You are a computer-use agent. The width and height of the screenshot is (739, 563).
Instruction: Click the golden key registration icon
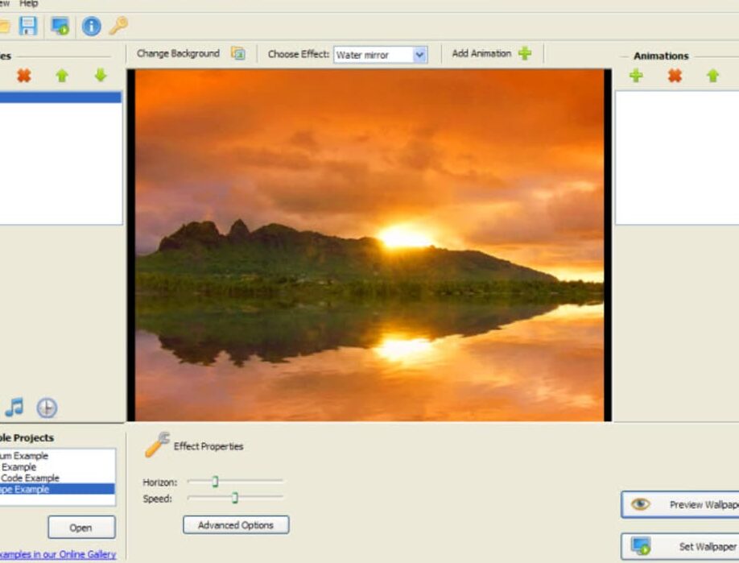coord(118,27)
